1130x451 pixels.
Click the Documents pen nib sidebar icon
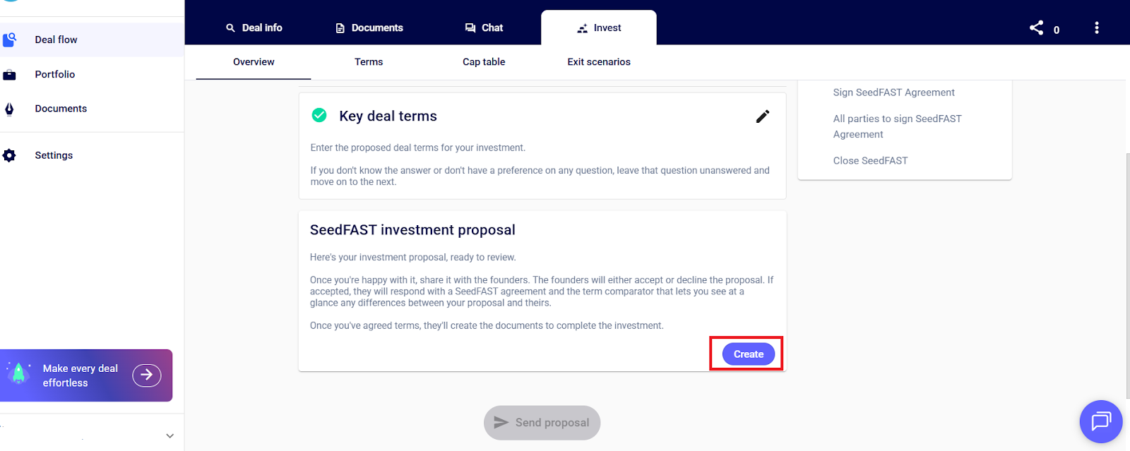click(9, 109)
